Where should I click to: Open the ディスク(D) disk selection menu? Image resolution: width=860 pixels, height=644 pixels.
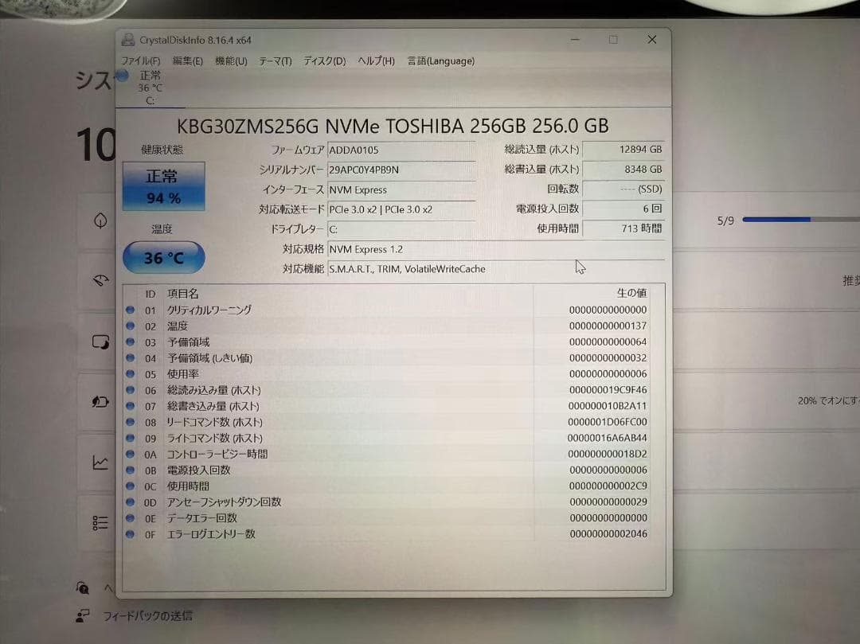[x=322, y=60]
